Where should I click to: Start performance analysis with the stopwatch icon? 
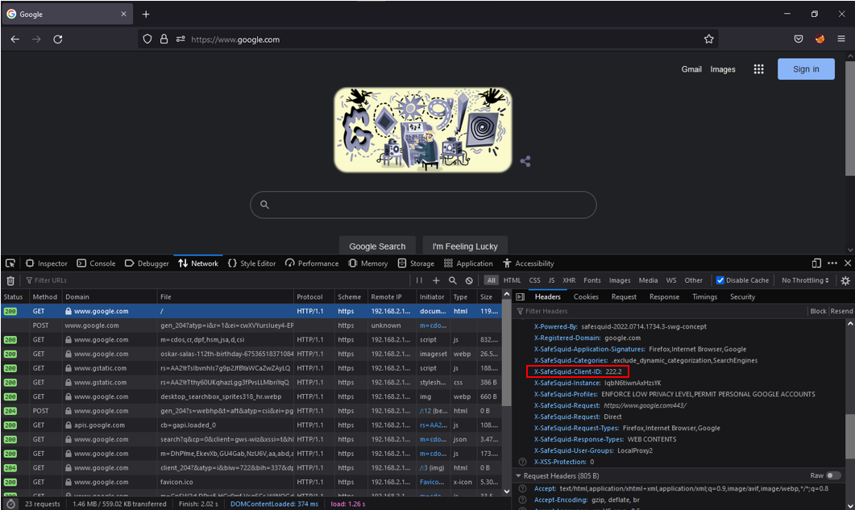pos(11,504)
